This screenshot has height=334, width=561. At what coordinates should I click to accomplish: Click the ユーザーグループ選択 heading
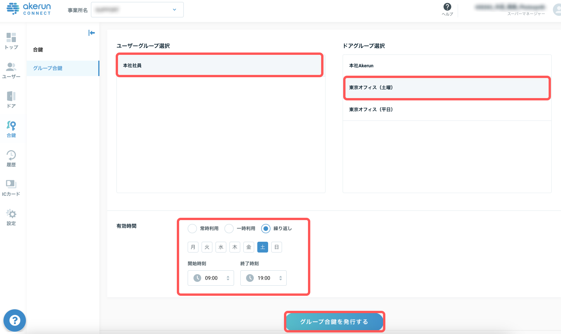click(x=143, y=46)
